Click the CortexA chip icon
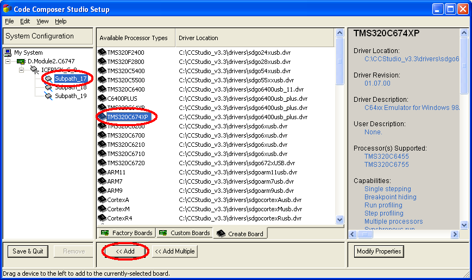The width and height of the screenshot is (472, 280). click(x=102, y=200)
